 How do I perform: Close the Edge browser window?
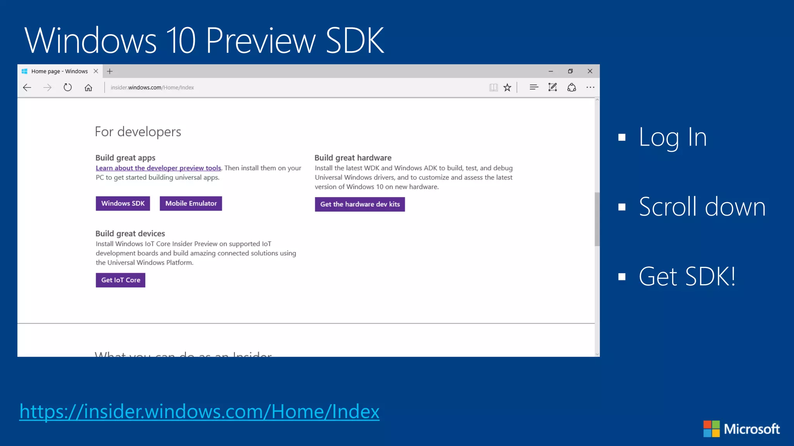[x=590, y=71]
